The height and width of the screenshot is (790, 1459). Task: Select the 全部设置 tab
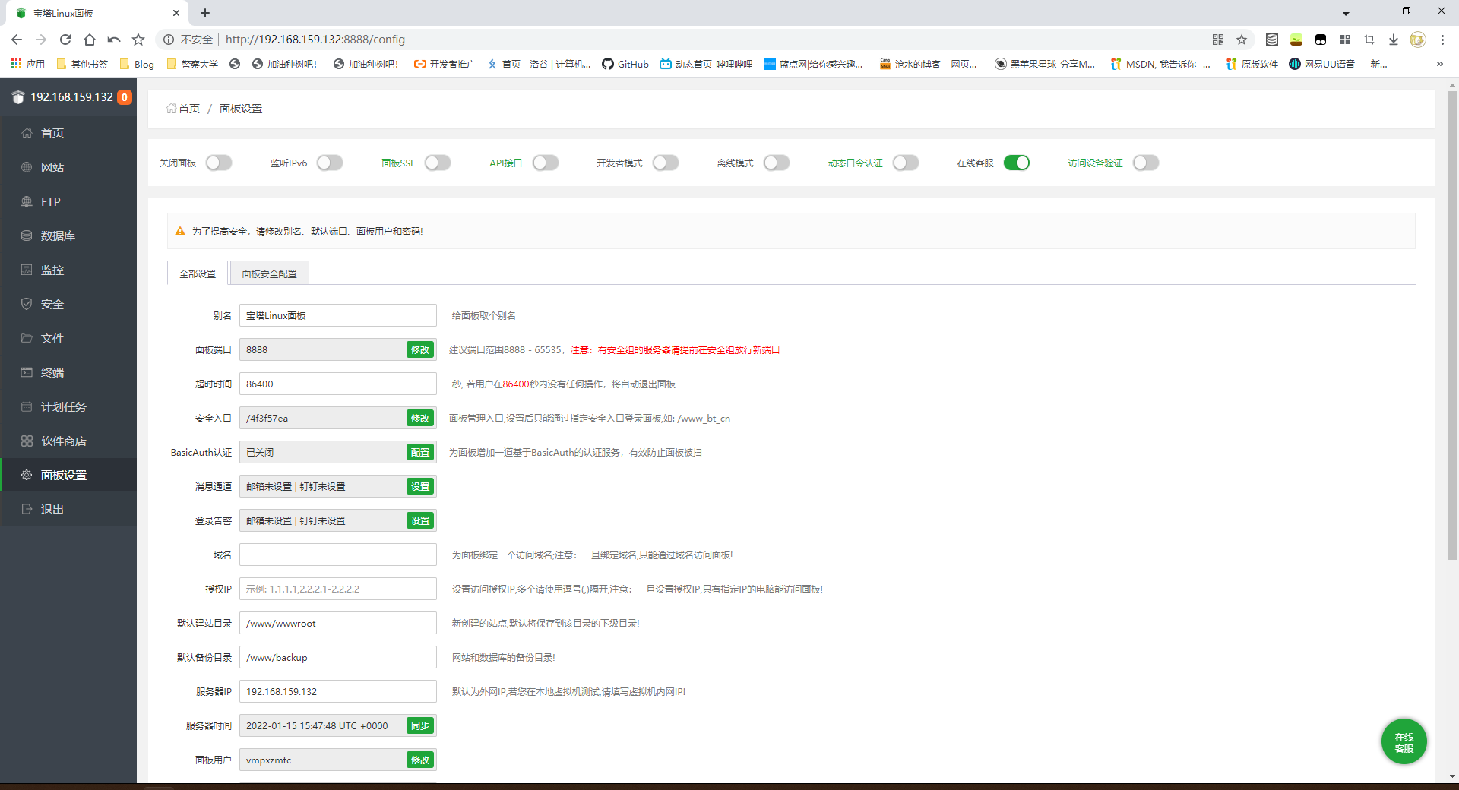click(197, 273)
